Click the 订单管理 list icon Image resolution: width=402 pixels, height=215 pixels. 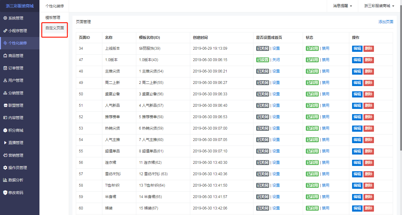[x=5, y=68]
